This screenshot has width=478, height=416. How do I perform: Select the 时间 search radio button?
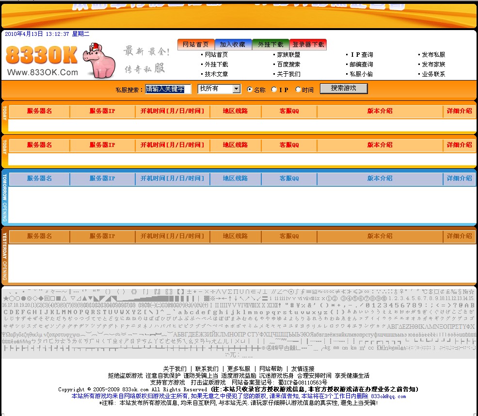[x=297, y=90]
